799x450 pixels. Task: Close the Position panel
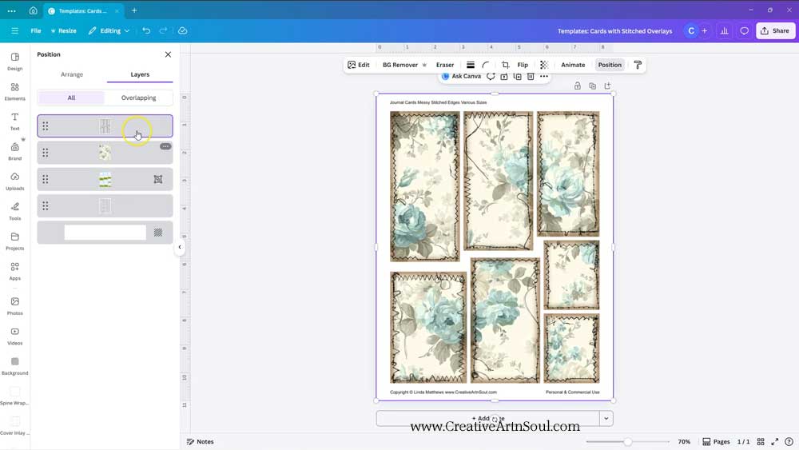[168, 54]
